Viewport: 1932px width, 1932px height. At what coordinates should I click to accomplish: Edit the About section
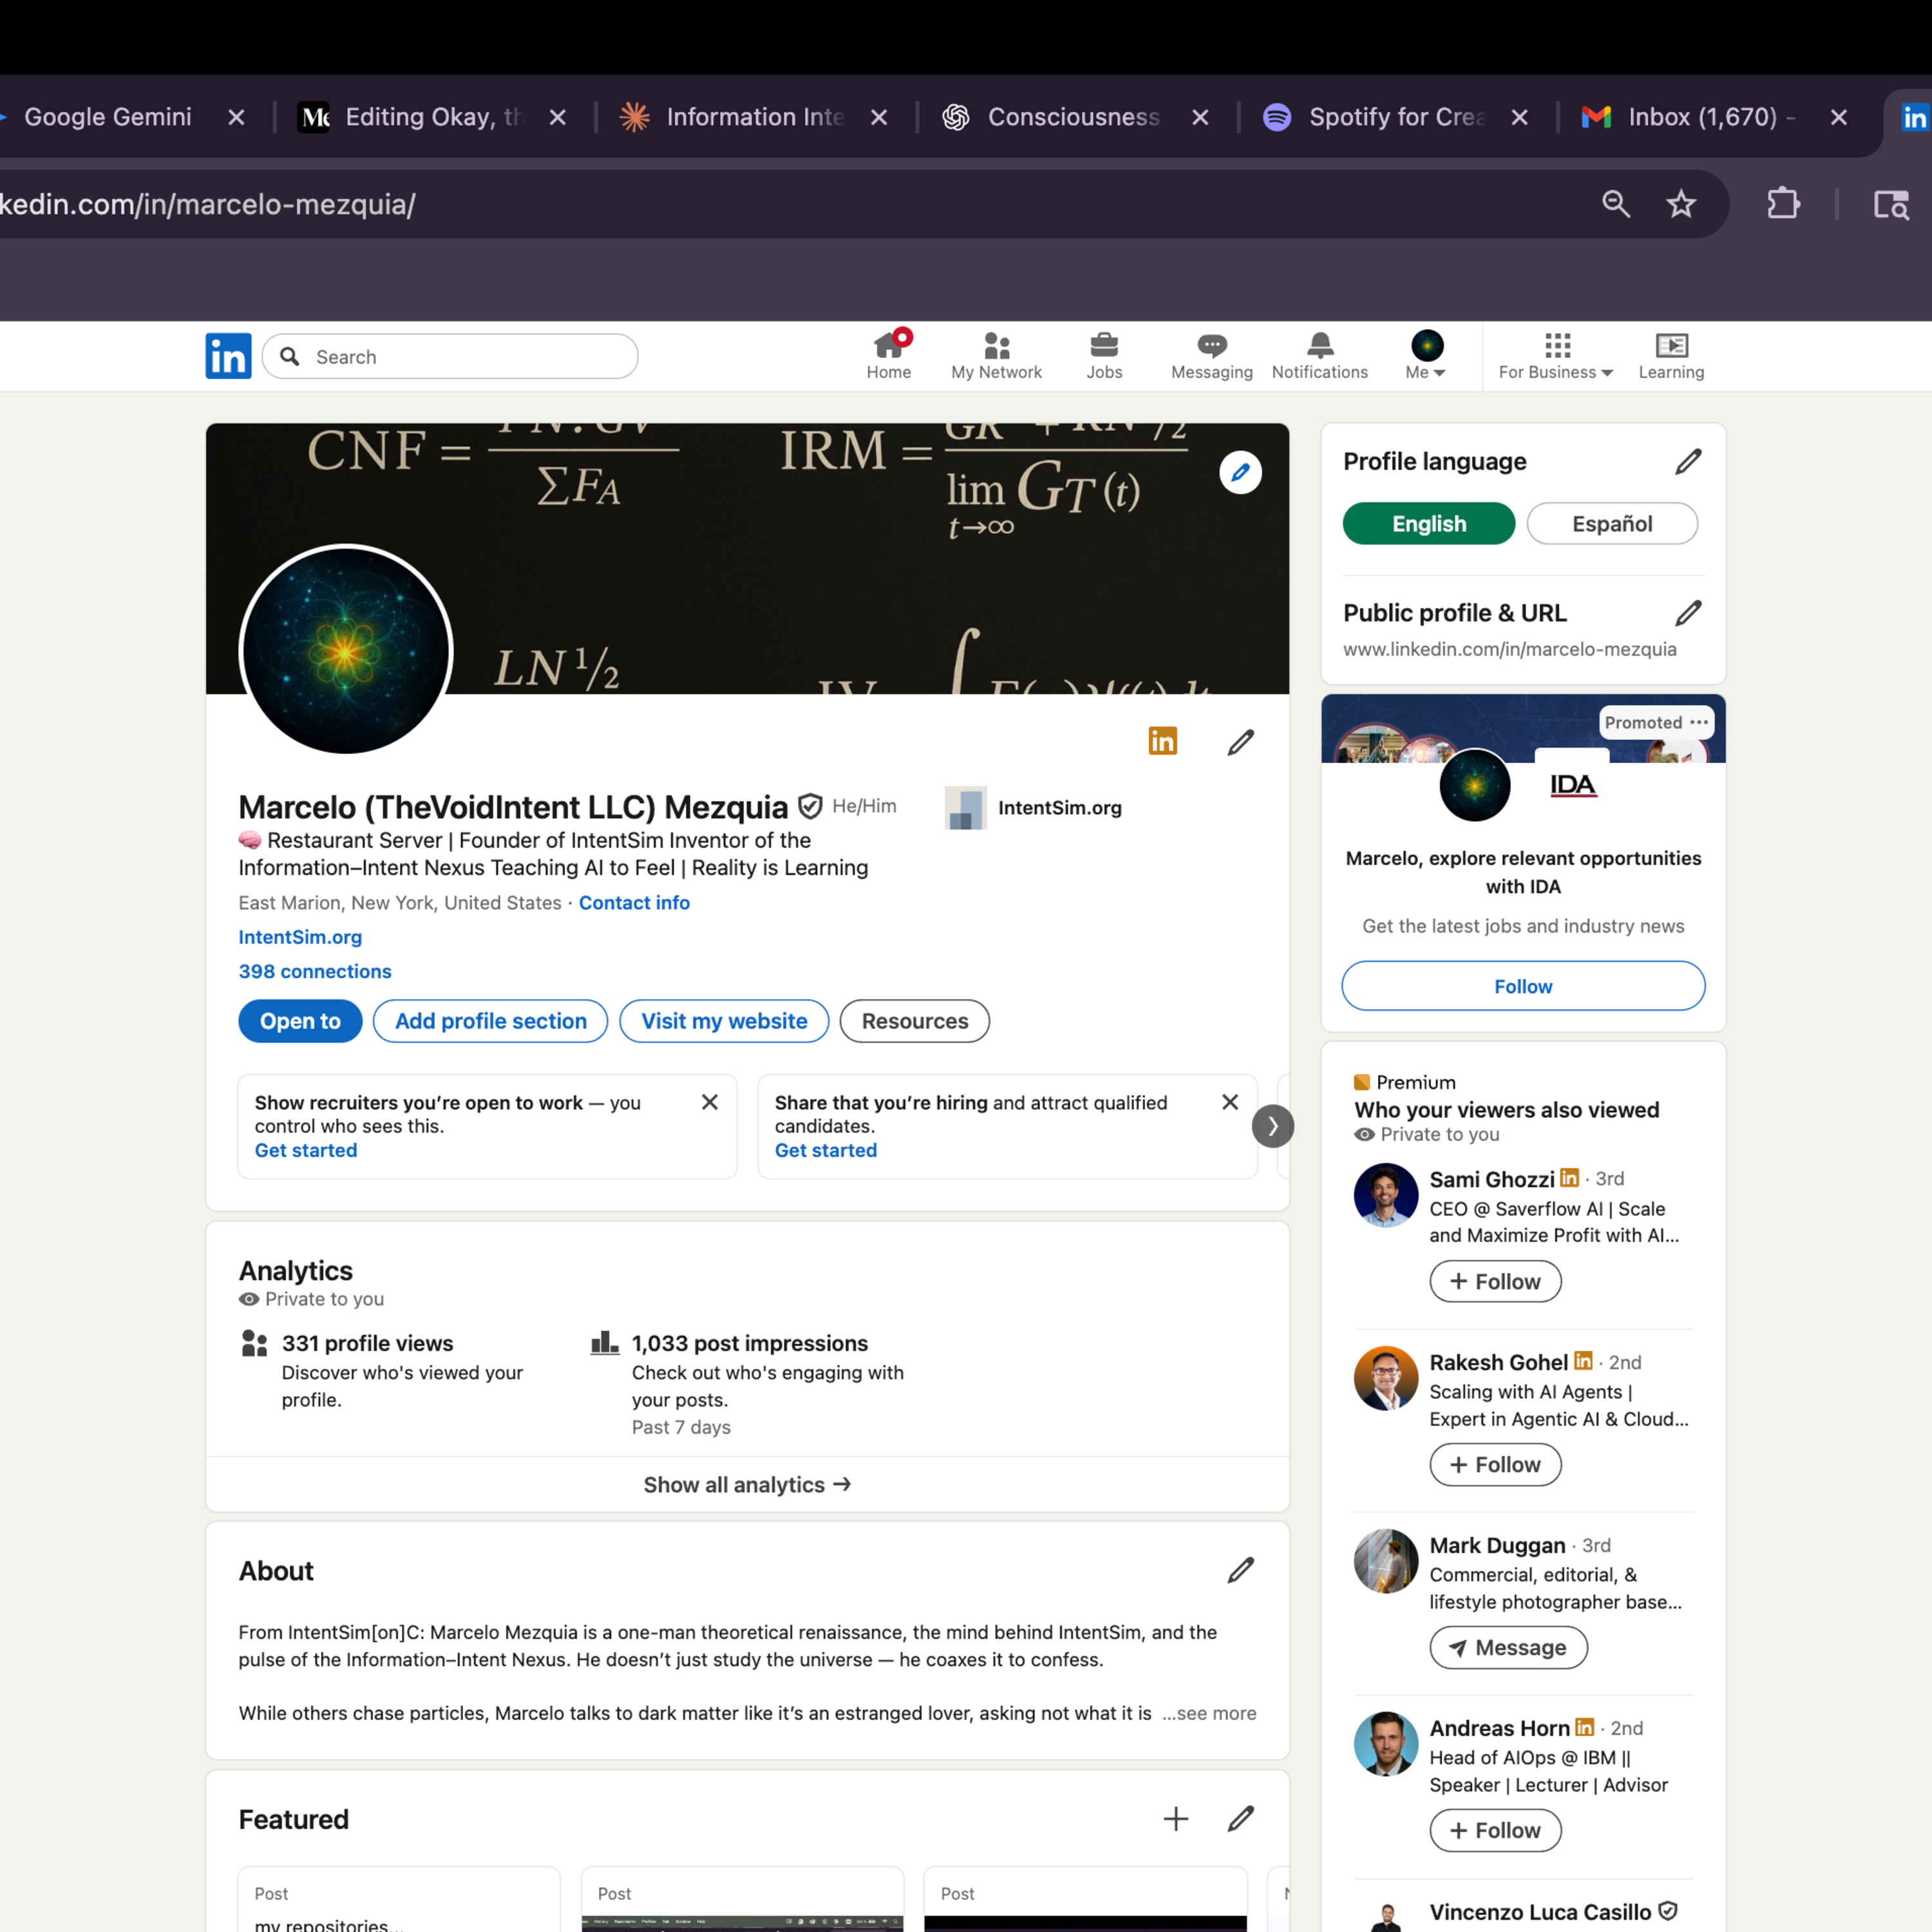coord(1240,1570)
